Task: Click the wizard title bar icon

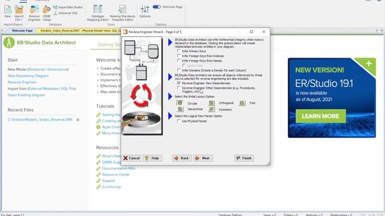Action: 125,32
